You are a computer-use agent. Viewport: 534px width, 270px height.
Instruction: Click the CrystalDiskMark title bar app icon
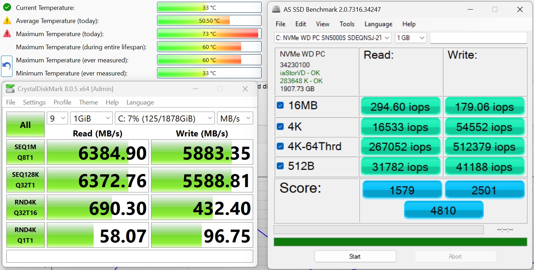click(11, 89)
